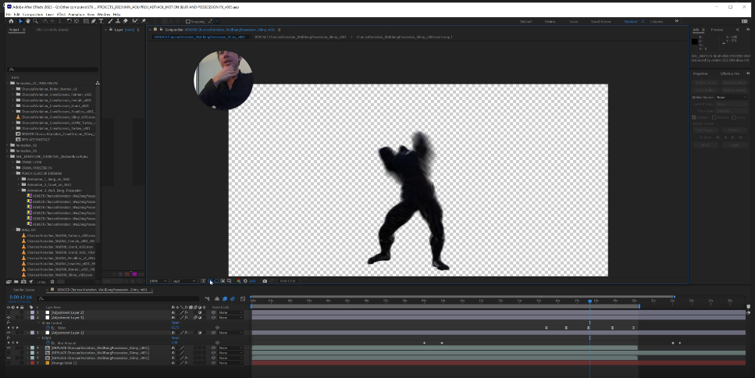
Task: Select the Hand tool
Action: click(27, 21)
